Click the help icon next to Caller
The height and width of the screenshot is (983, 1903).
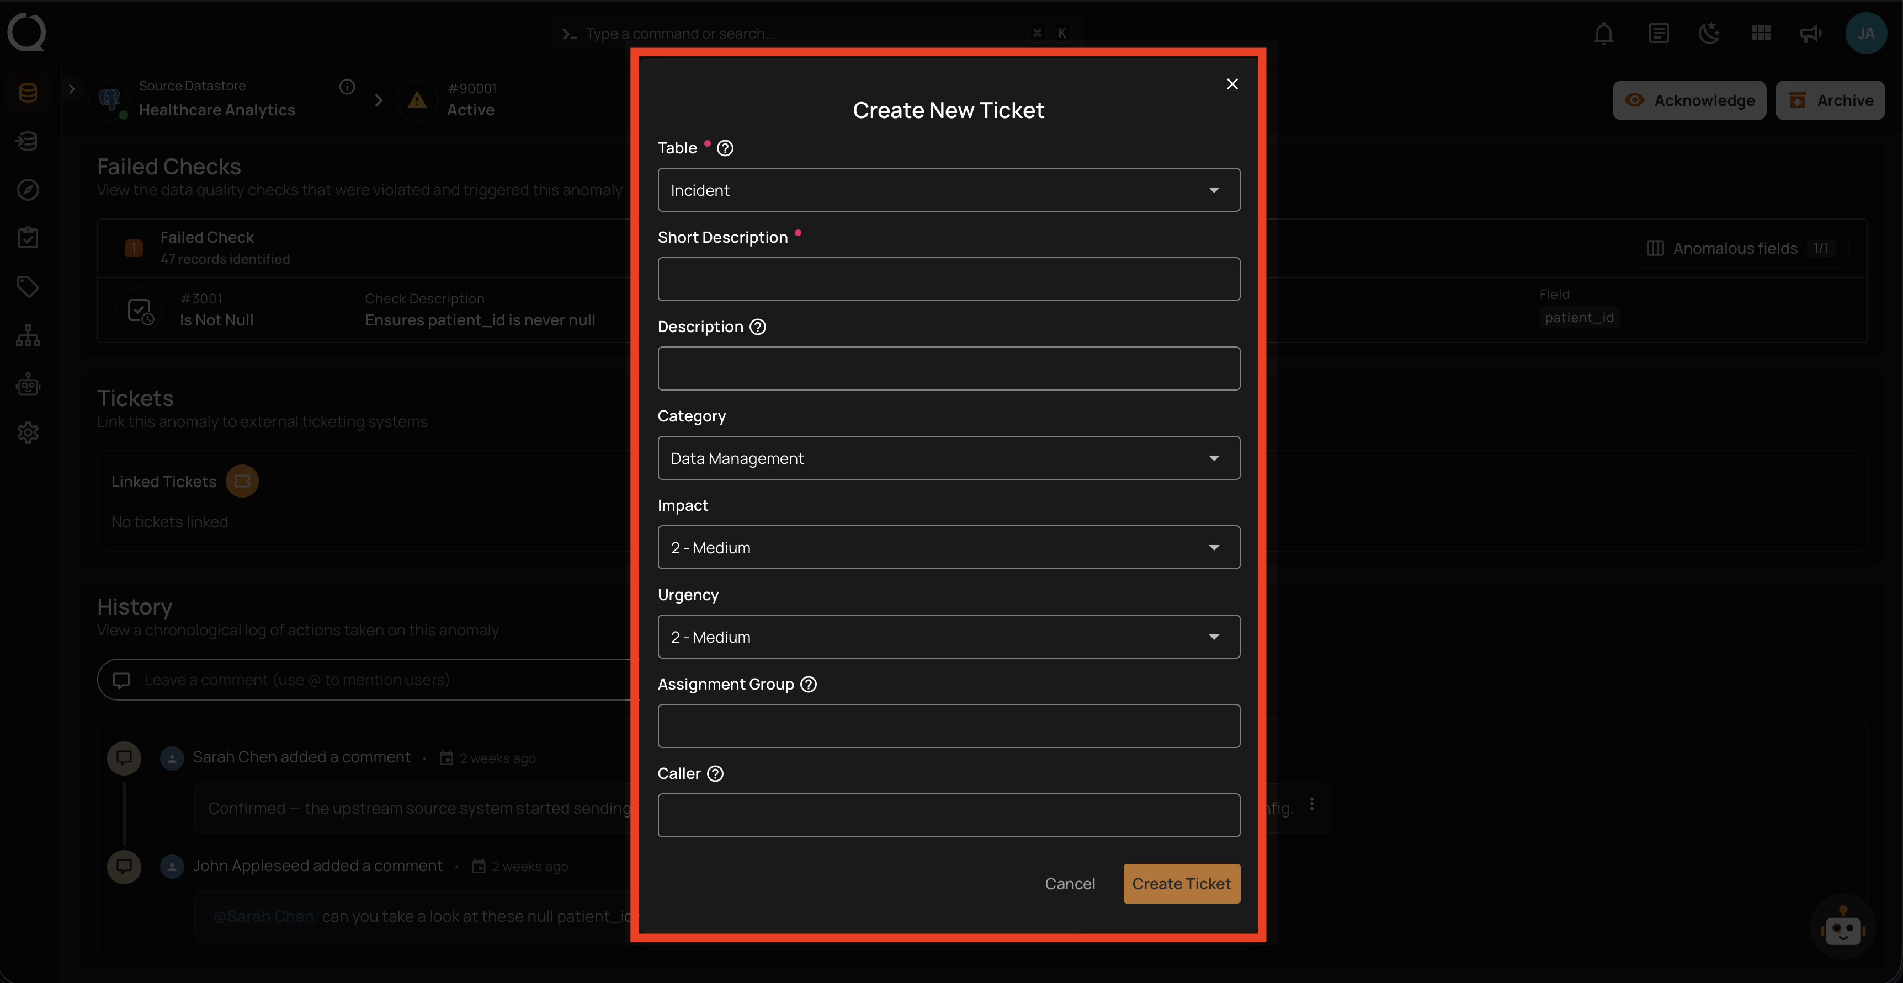click(x=715, y=774)
